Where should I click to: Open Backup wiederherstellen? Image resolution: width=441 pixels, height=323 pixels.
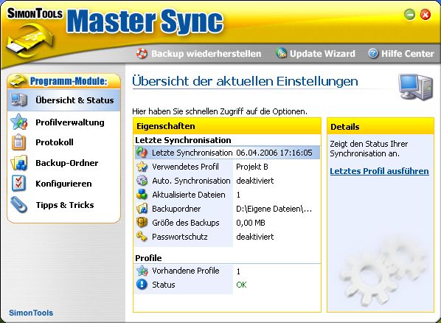pos(199,53)
